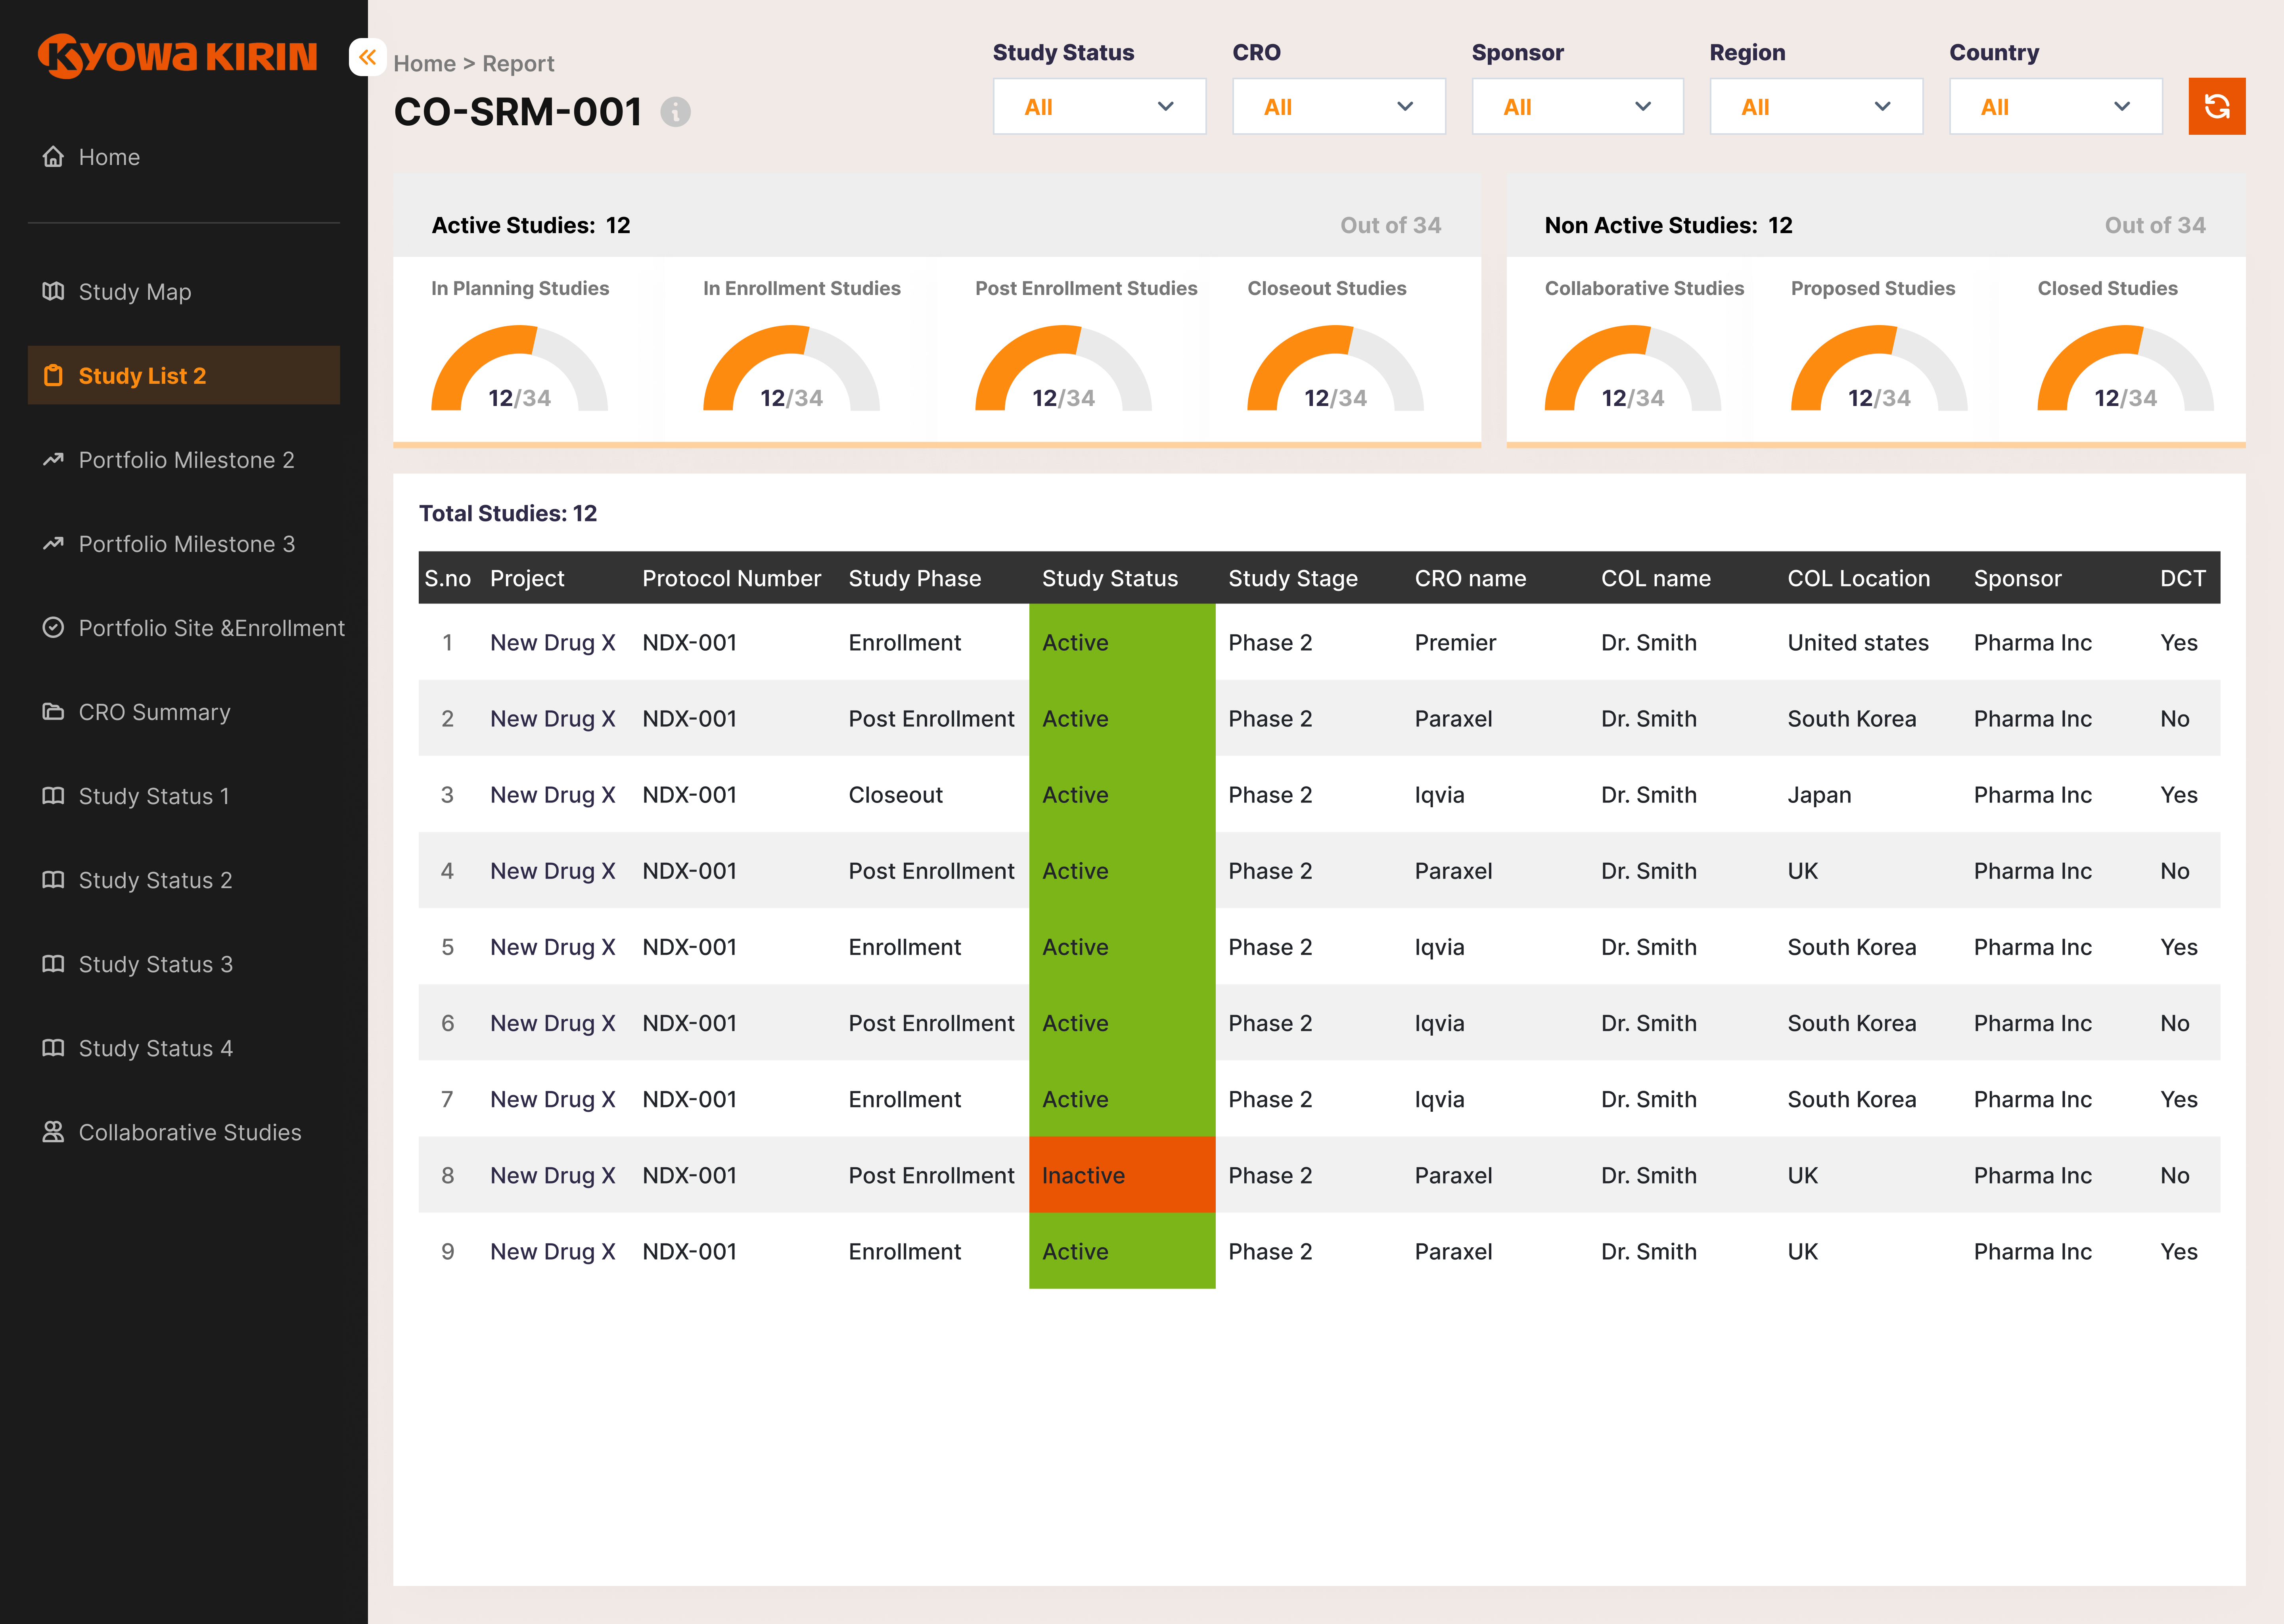Image resolution: width=2284 pixels, height=1624 pixels.
Task: Click the Collaborative Studies people icon
Action: pyautogui.click(x=53, y=1132)
